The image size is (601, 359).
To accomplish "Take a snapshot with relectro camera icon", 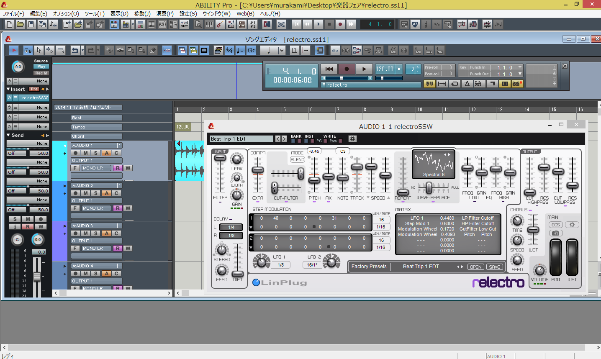I will tap(556, 233).
